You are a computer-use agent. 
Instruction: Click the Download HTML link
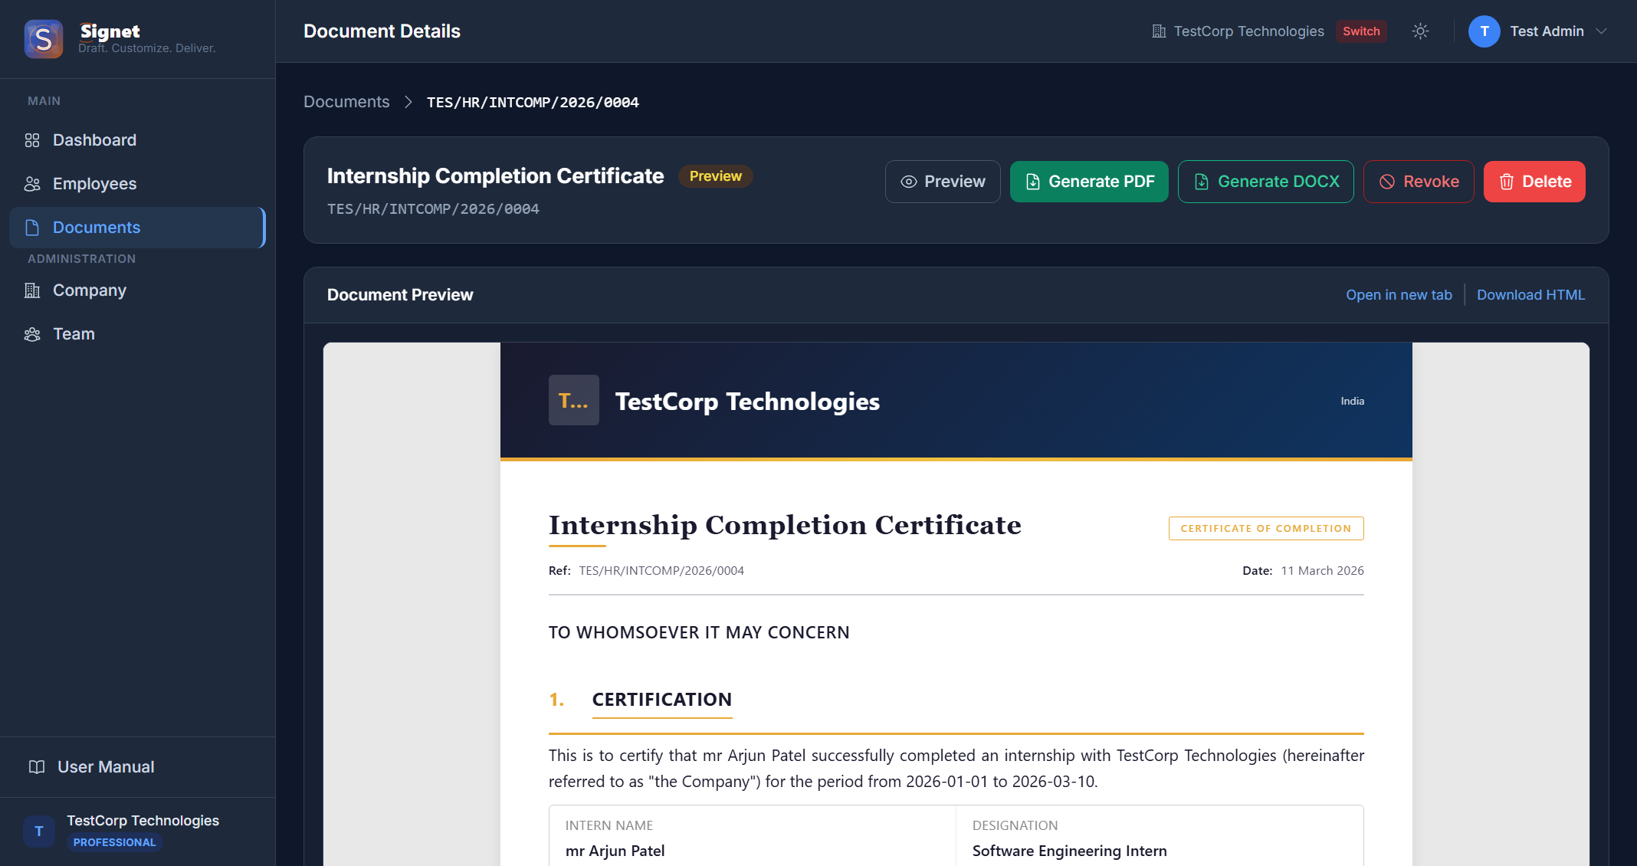coord(1530,295)
